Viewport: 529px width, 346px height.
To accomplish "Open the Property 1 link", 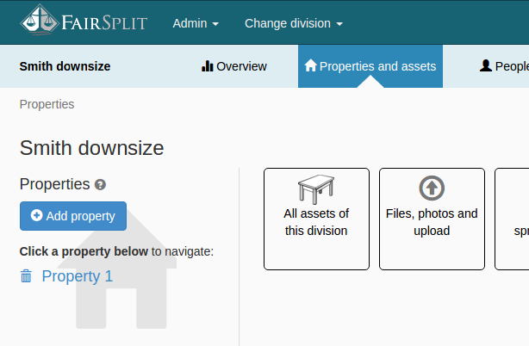I will pos(78,276).
